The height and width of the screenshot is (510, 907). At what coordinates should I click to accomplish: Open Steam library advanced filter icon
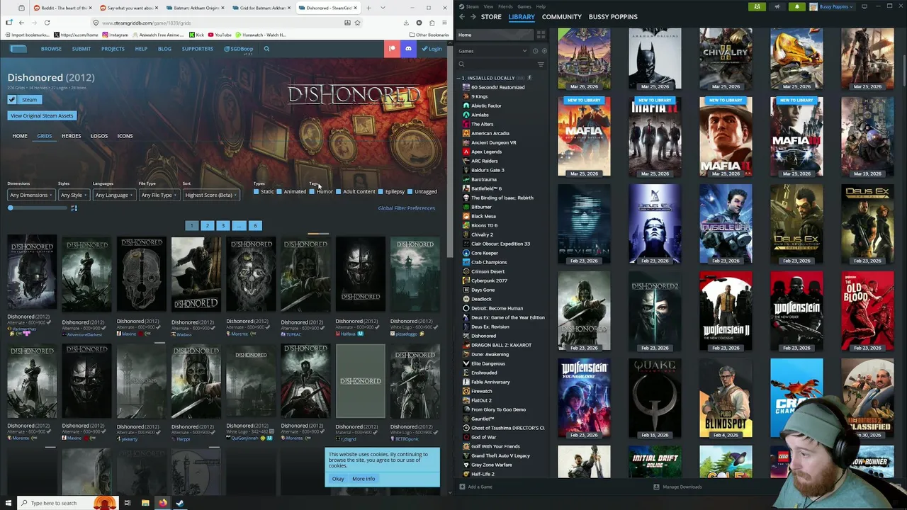coord(541,64)
